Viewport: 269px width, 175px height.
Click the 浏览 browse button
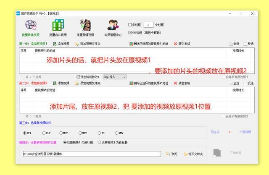(x=171, y=154)
